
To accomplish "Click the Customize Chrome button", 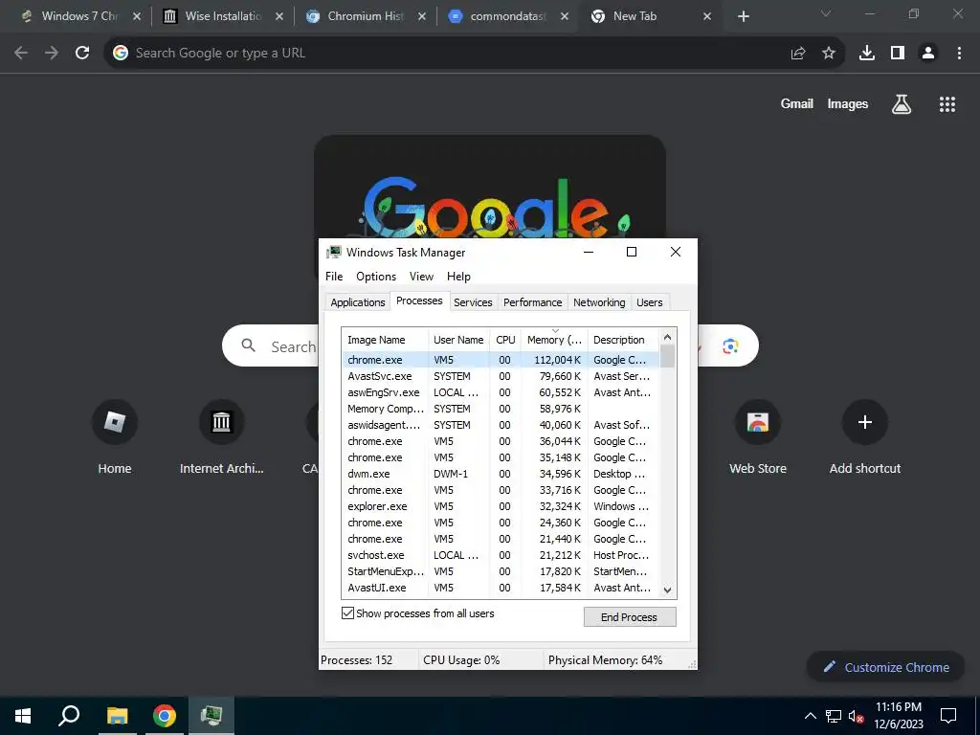I will pyautogui.click(x=885, y=667).
